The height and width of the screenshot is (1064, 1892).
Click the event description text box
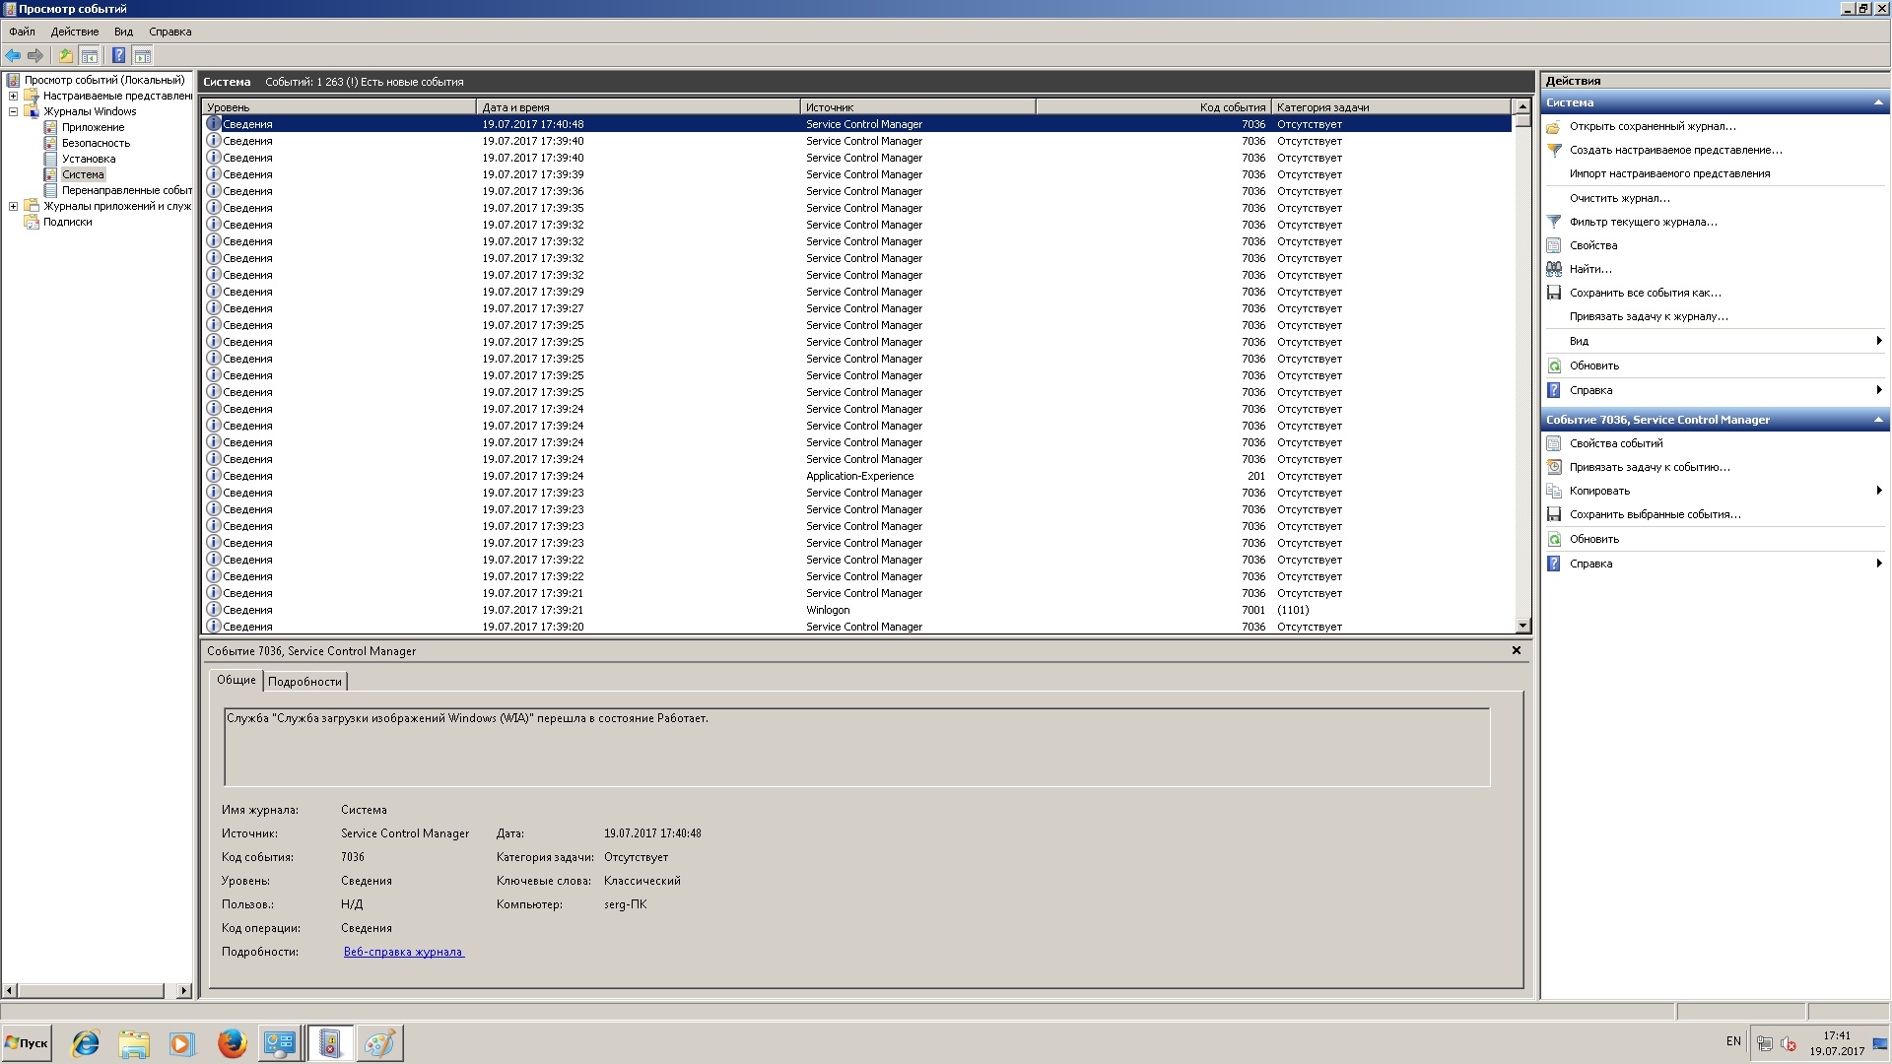pyautogui.click(x=857, y=747)
